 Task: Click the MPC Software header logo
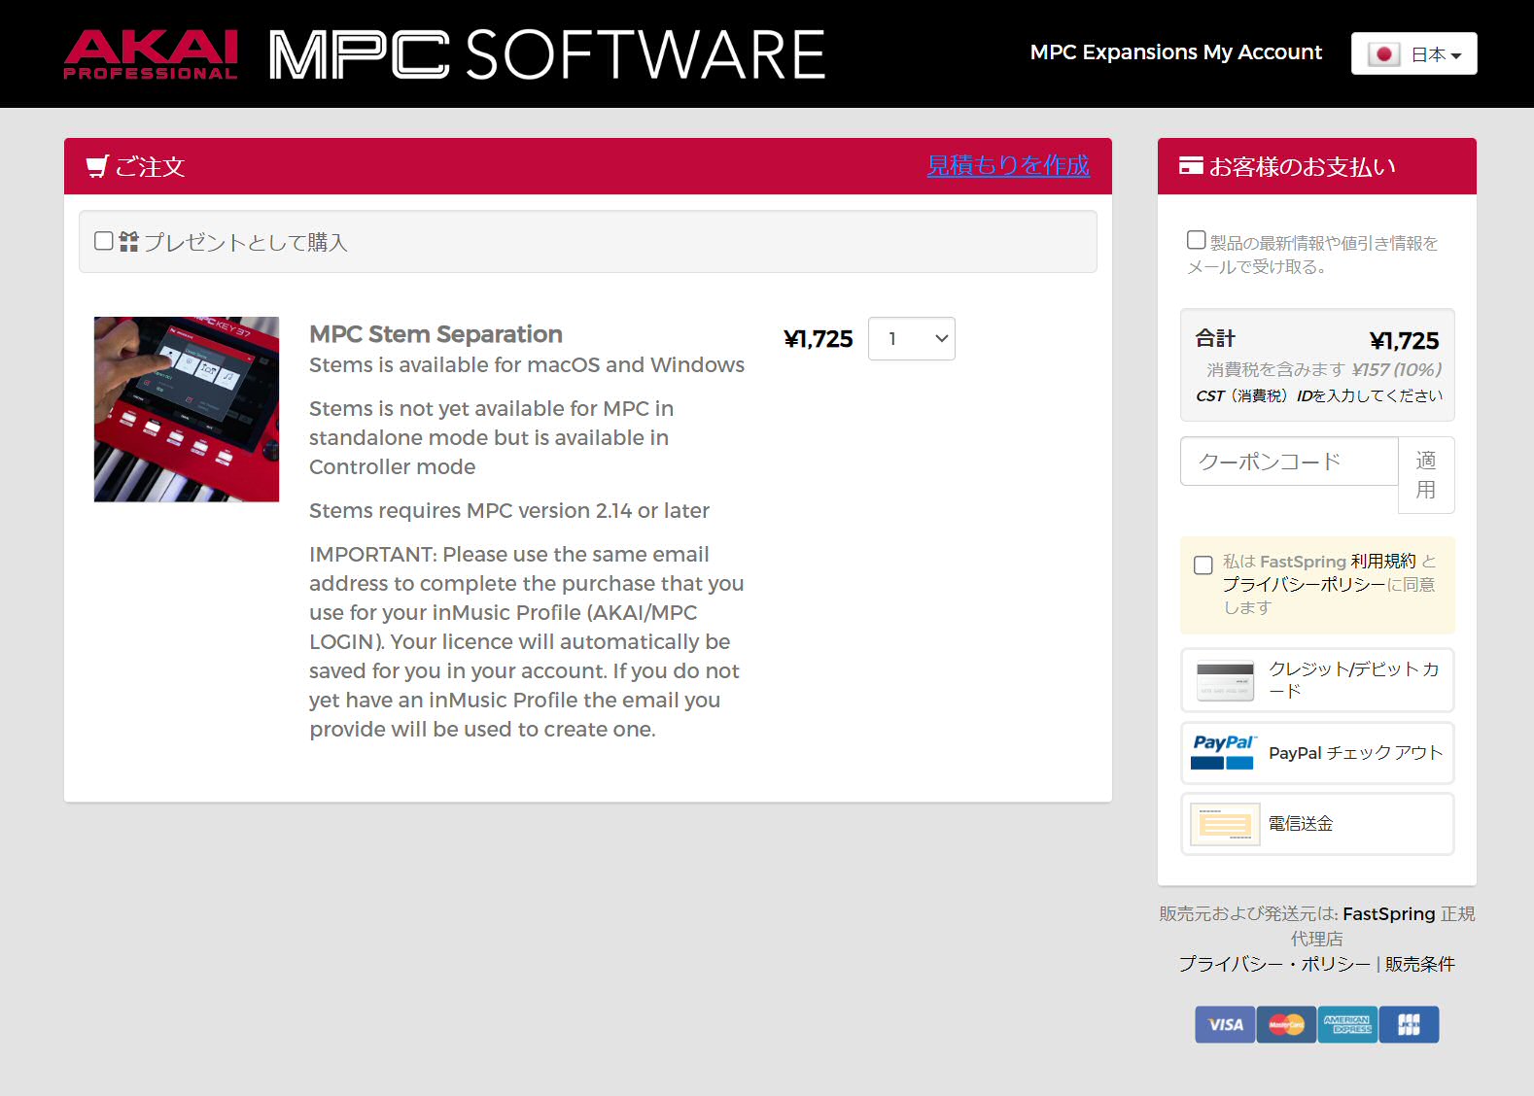[547, 54]
